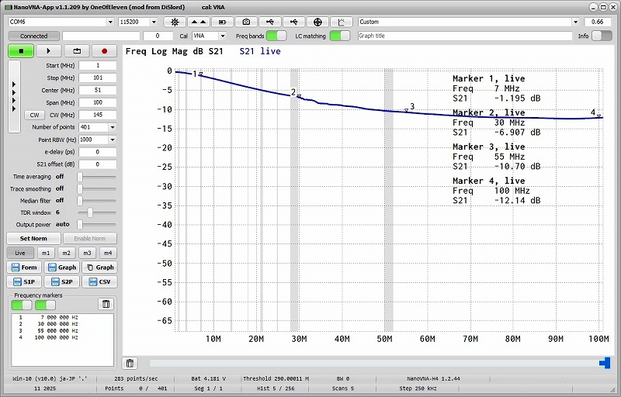Click the Set Norm button
The height and width of the screenshot is (397, 621).
[x=33, y=239]
